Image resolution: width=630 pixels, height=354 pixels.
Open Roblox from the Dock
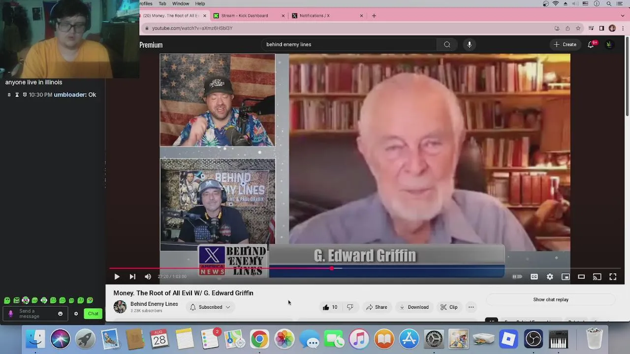(x=508, y=339)
